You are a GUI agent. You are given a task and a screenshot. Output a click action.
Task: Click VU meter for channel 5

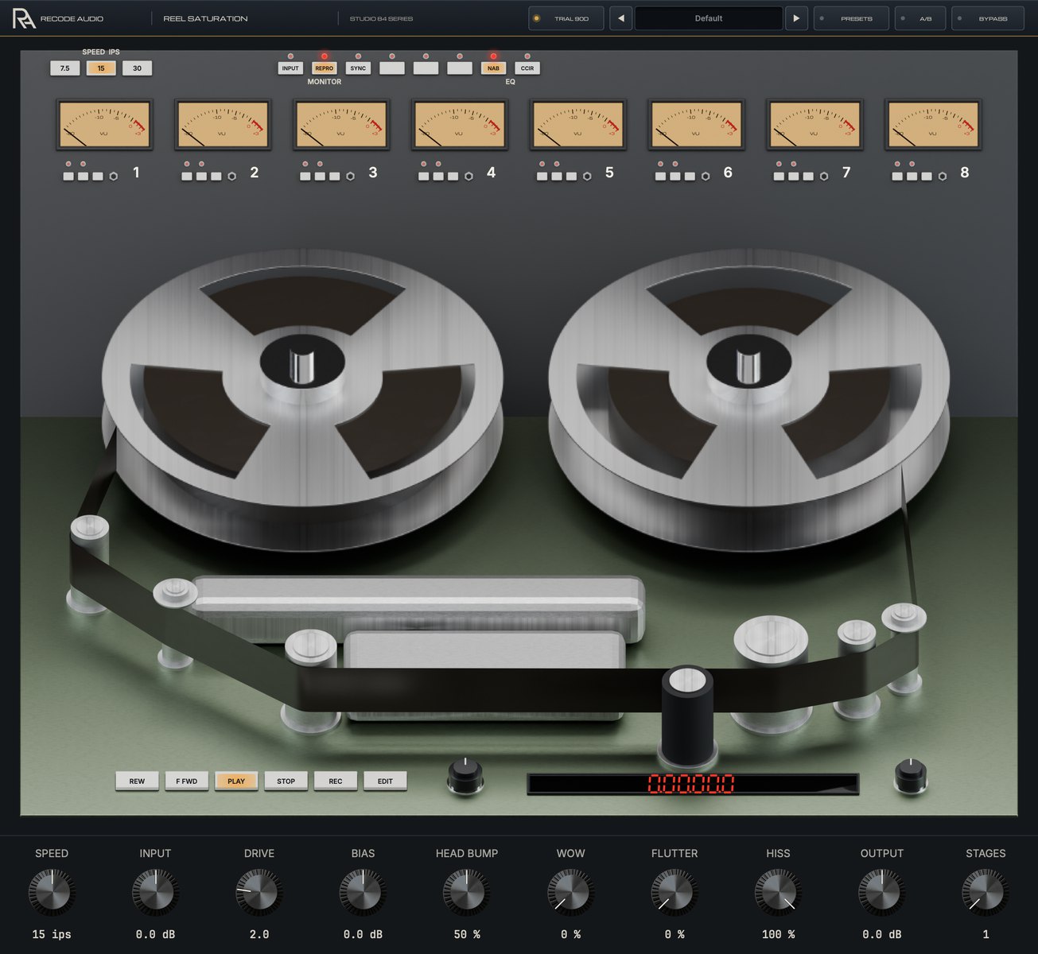point(577,125)
